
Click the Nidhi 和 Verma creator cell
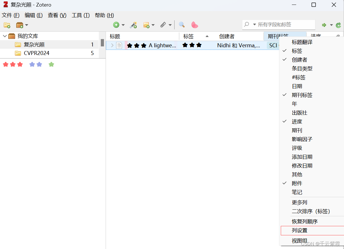point(239,45)
